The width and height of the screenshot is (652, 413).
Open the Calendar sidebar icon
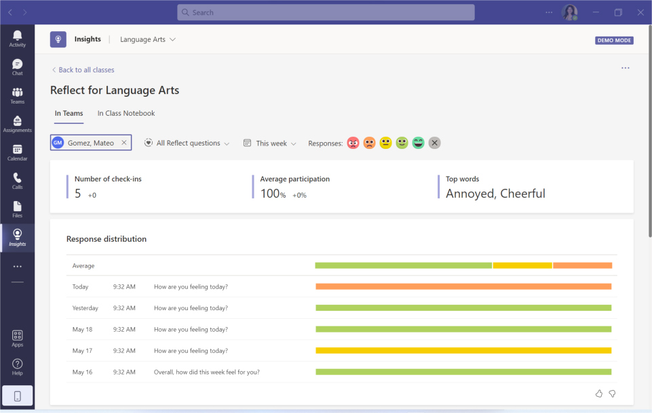(17, 152)
